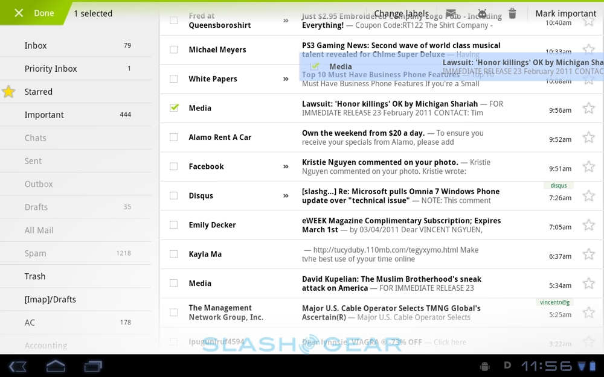604x377 pixels.
Task: Click the mark unread envelope icon
Action: 451,13
